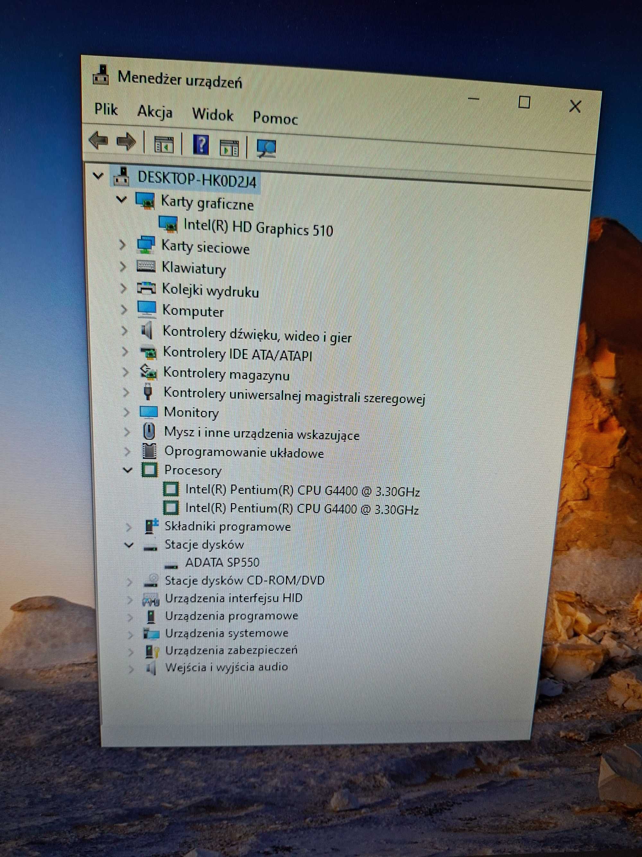Open the Widok menu

(213, 115)
